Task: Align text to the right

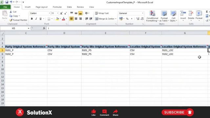Action: tap(80, 19)
